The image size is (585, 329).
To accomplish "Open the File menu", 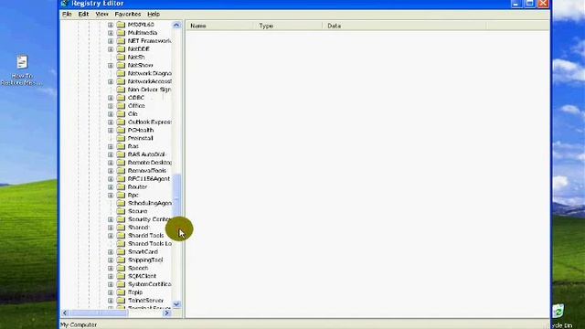I will click(x=67, y=15).
